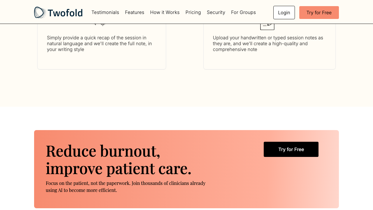Navigate to the Security section
Viewport: 373px width, 210px height.
pos(216,12)
